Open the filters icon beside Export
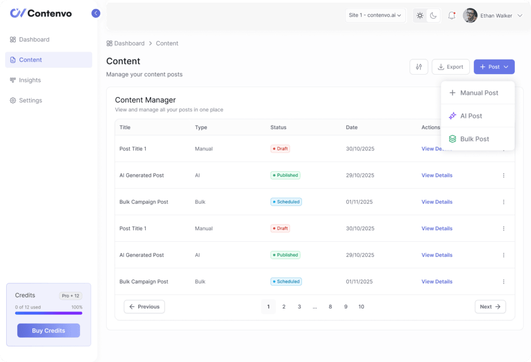 coord(418,66)
